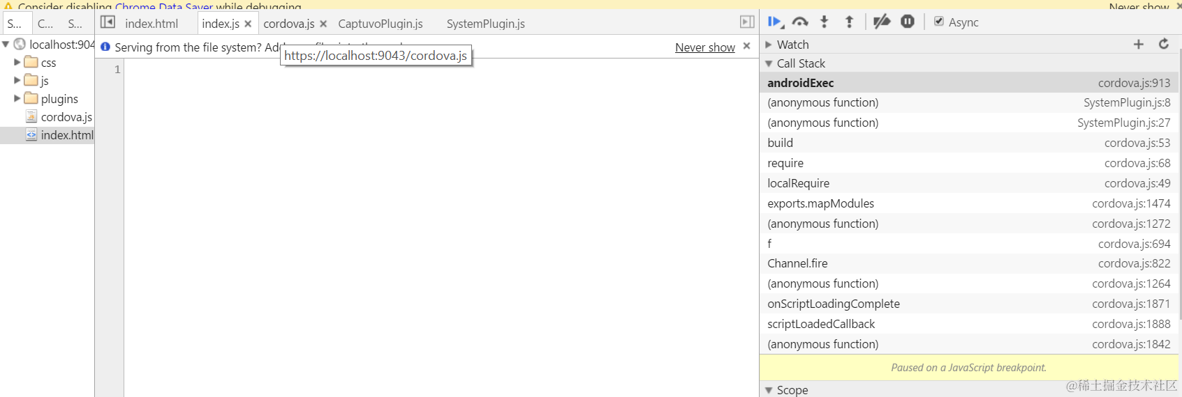Select androidExec stack frame

pyautogui.click(x=969, y=83)
